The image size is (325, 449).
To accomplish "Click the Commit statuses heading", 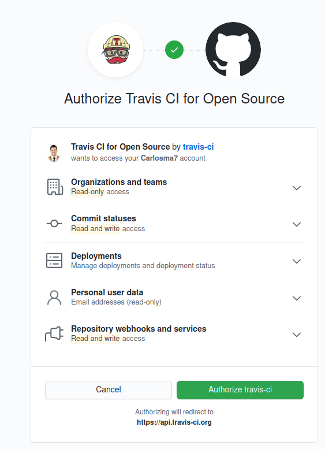I will (103, 218).
